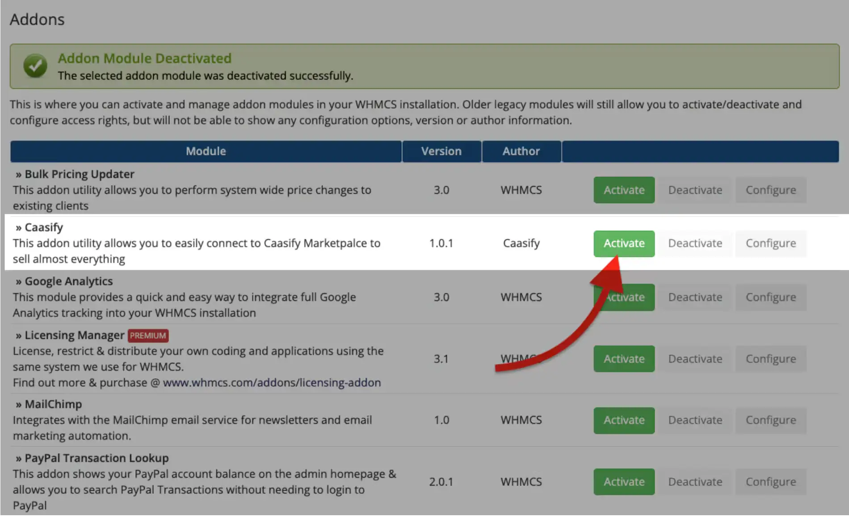Deactivate the MailChimp addon

point(695,420)
